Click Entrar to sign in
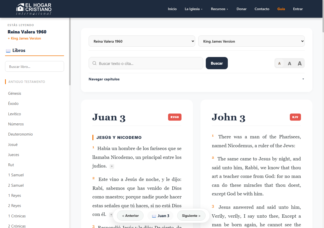324x228 pixels. click(298, 9)
